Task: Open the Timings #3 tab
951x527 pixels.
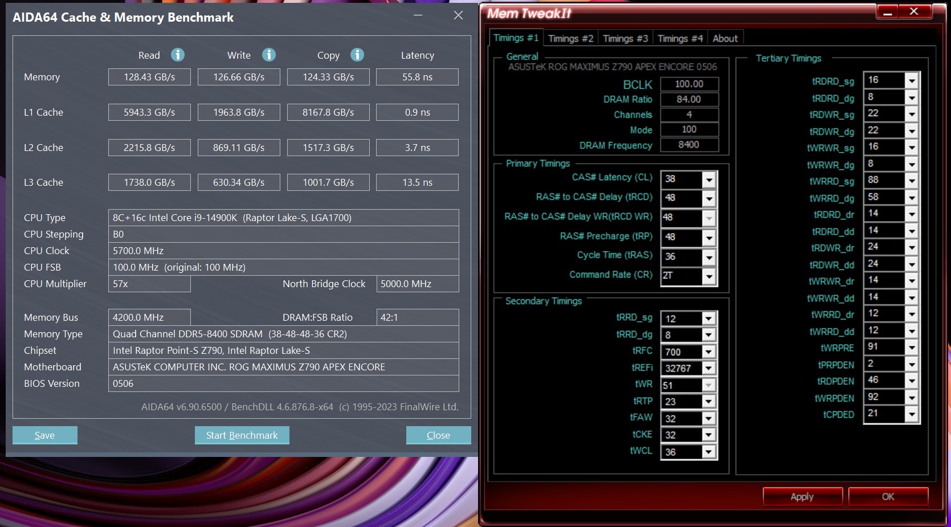Action: tap(625, 38)
